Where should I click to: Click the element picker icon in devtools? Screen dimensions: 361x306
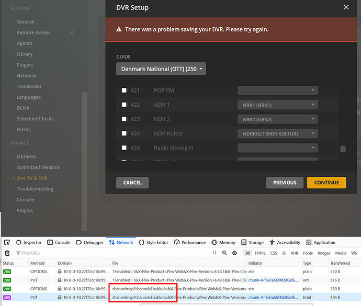(7, 243)
